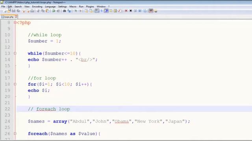The image size is (252, 141).
Task: Print the document via toolbar icon
Action: click(x=32, y=11)
